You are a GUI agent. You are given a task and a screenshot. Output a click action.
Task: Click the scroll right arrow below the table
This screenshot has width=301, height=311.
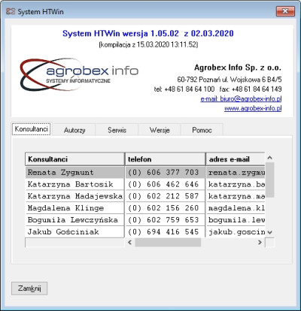[x=260, y=242]
